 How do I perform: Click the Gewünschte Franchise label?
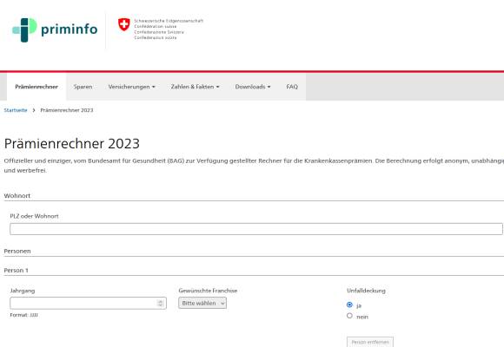pos(208,291)
